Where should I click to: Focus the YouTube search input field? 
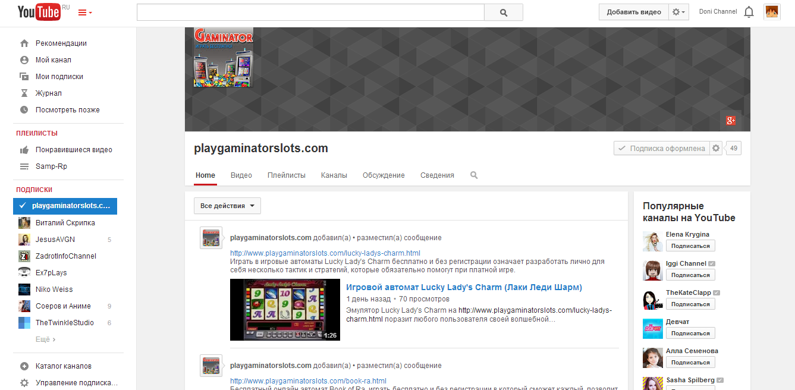tap(310, 12)
